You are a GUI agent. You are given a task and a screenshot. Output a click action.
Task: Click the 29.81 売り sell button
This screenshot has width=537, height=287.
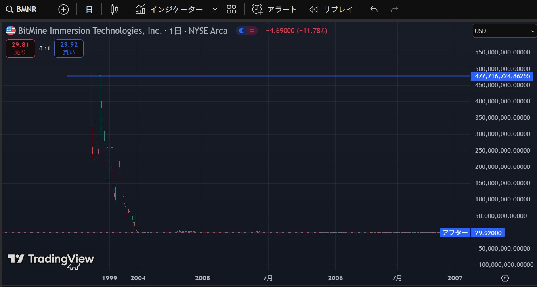(20, 48)
